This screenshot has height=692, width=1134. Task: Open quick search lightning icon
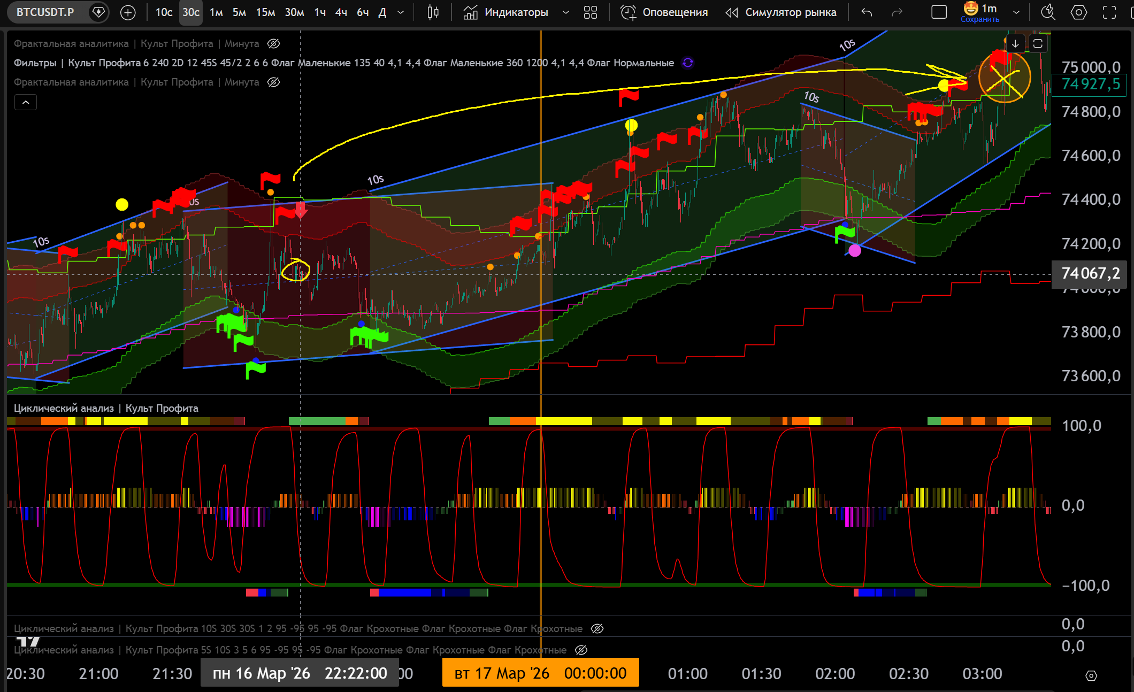pos(1048,12)
